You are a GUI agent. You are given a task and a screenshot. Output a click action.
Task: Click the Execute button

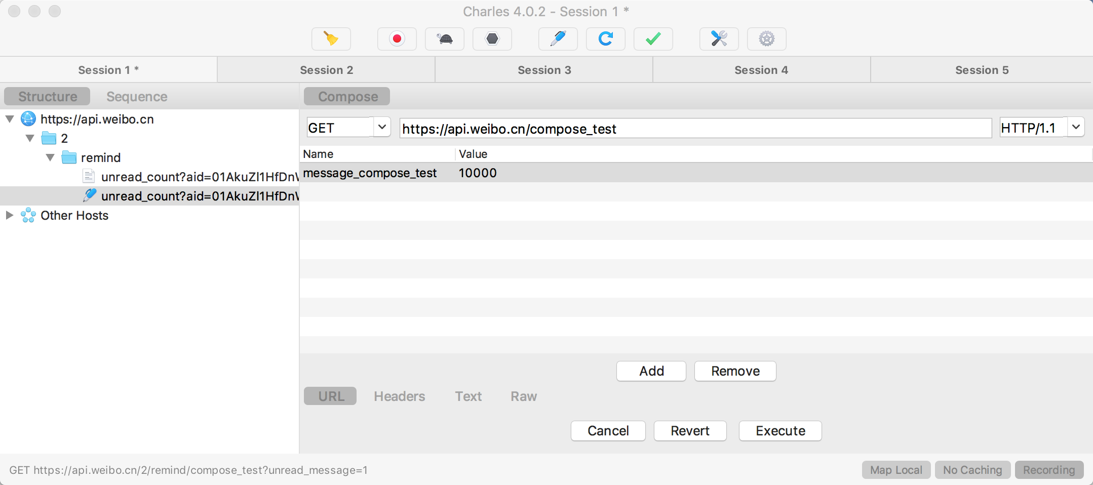pyautogui.click(x=780, y=431)
